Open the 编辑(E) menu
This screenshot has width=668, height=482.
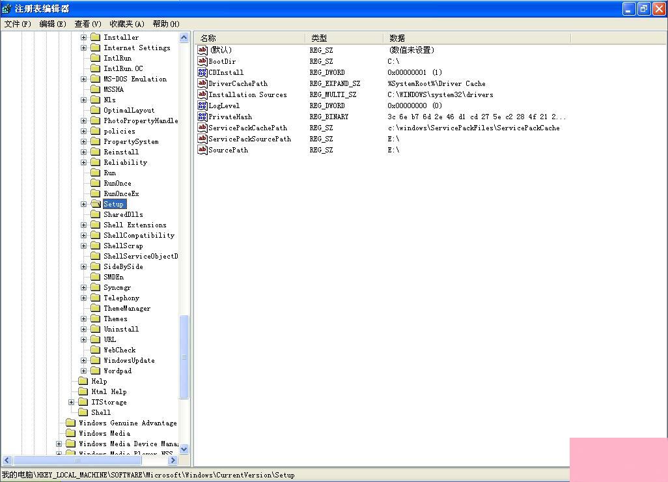[x=53, y=24]
